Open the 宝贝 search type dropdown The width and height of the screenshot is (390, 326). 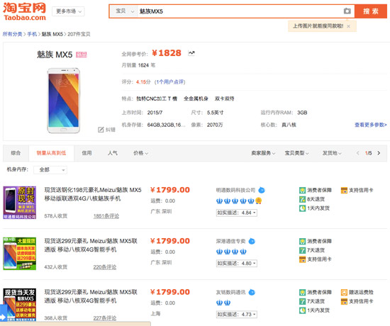(x=124, y=11)
